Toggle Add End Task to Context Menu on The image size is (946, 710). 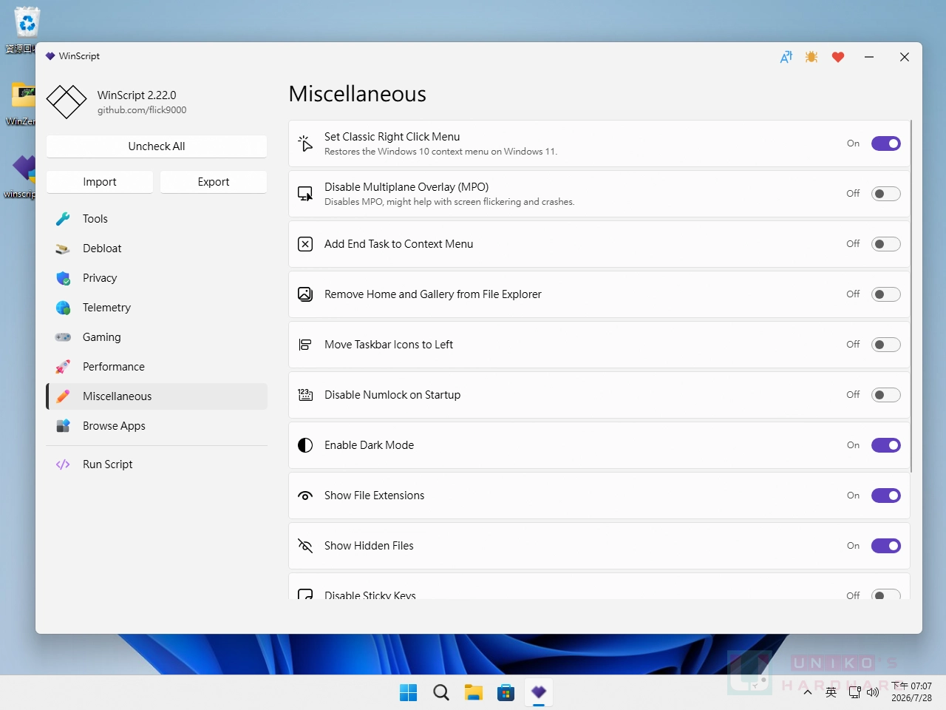pyautogui.click(x=886, y=244)
